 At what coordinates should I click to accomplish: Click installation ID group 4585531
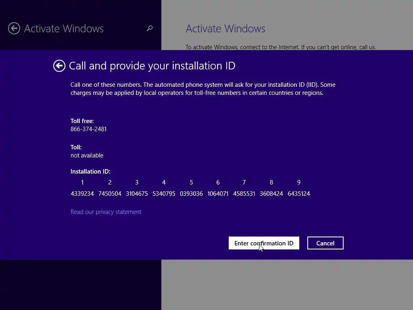[x=244, y=194]
